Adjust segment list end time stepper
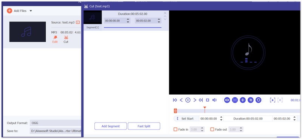The height and width of the screenshot is (139, 302). 159,21
